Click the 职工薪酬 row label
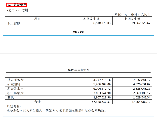This screenshot has height=117, width=157. pos(14,23)
